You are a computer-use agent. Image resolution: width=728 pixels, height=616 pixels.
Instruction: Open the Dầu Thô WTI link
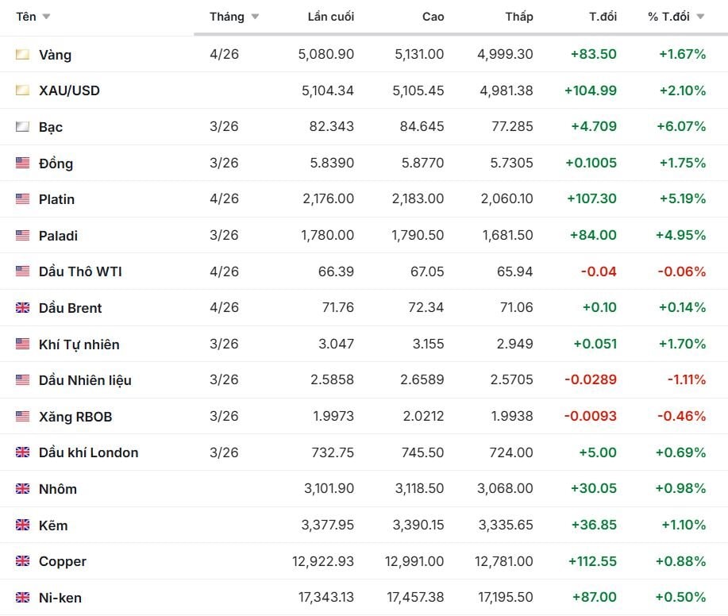click(x=80, y=271)
